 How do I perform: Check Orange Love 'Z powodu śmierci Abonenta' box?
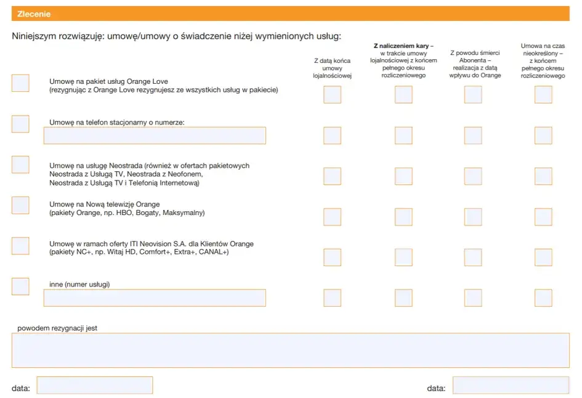[473, 94]
